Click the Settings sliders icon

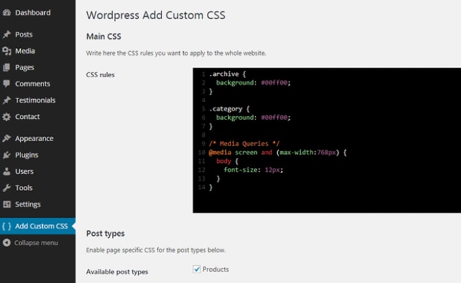(7, 204)
